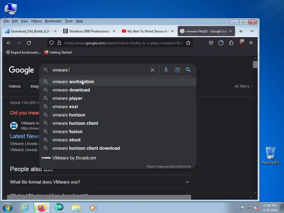This screenshot has width=284, height=213.
Task: Save page to Pocket
Action: click(211, 43)
